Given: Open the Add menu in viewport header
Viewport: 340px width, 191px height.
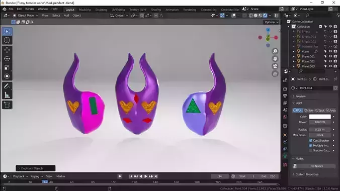Looking at the screenshot, I should point(66,16).
